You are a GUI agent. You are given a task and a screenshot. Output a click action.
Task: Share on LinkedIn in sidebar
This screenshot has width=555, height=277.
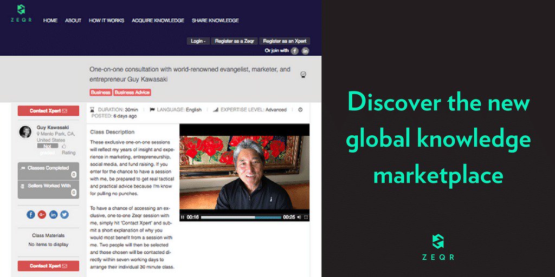(53, 214)
